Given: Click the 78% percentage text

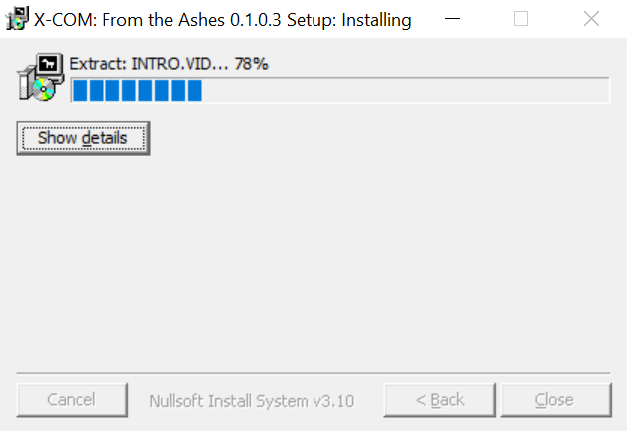Looking at the screenshot, I should coord(251,64).
